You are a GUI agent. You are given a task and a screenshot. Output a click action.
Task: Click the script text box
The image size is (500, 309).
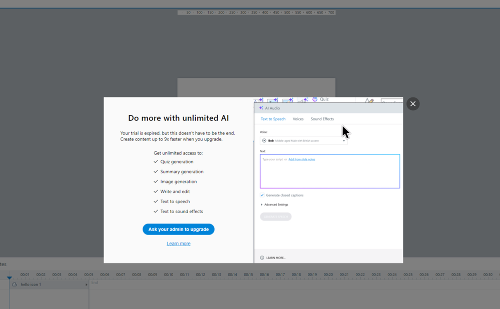tap(330, 171)
